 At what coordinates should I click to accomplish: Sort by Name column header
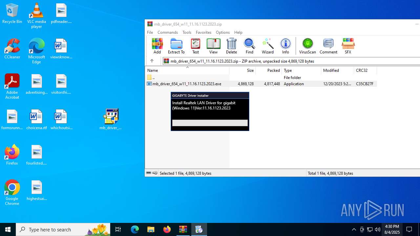tap(187, 70)
